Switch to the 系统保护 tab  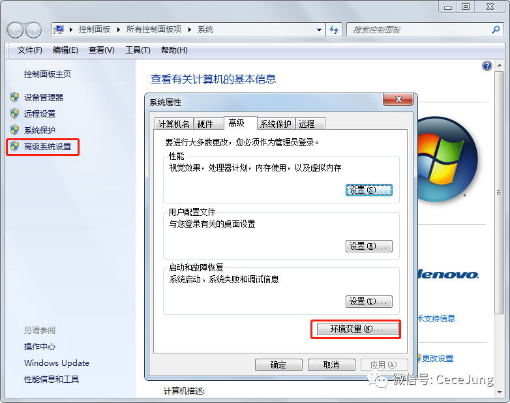275,124
